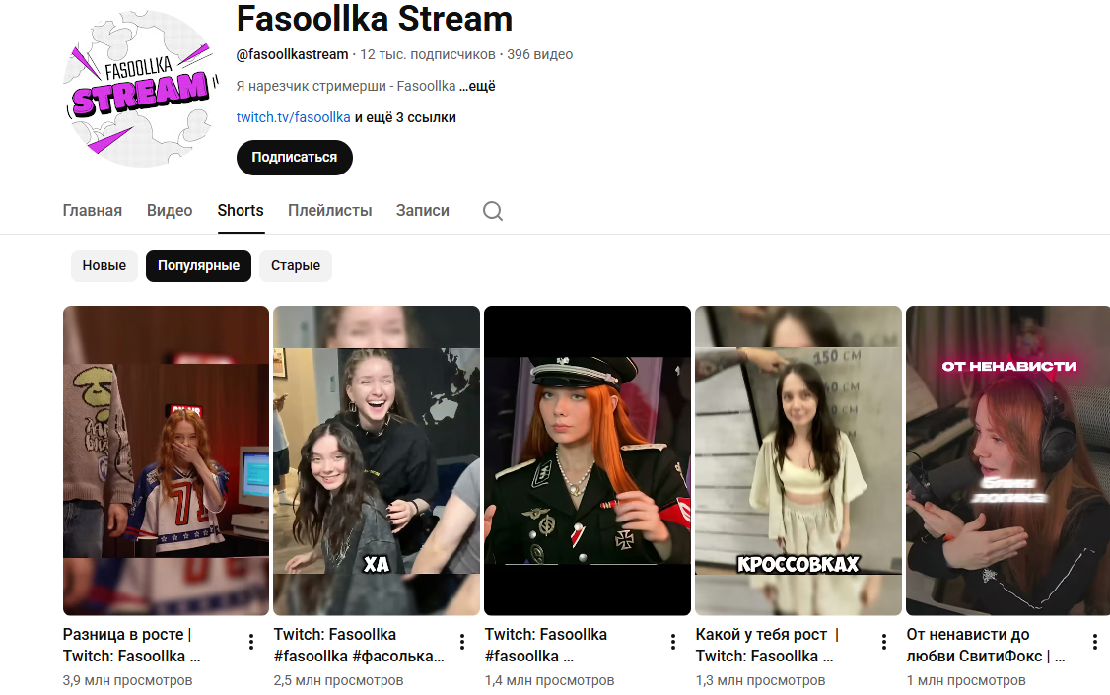Image resolution: width=1110 pixels, height=695 pixels.
Task: Switch to the 'Главная' tab
Action: click(92, 211)
